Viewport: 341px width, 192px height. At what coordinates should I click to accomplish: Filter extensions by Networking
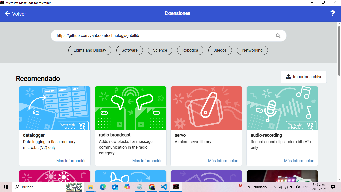pos(252,50)
